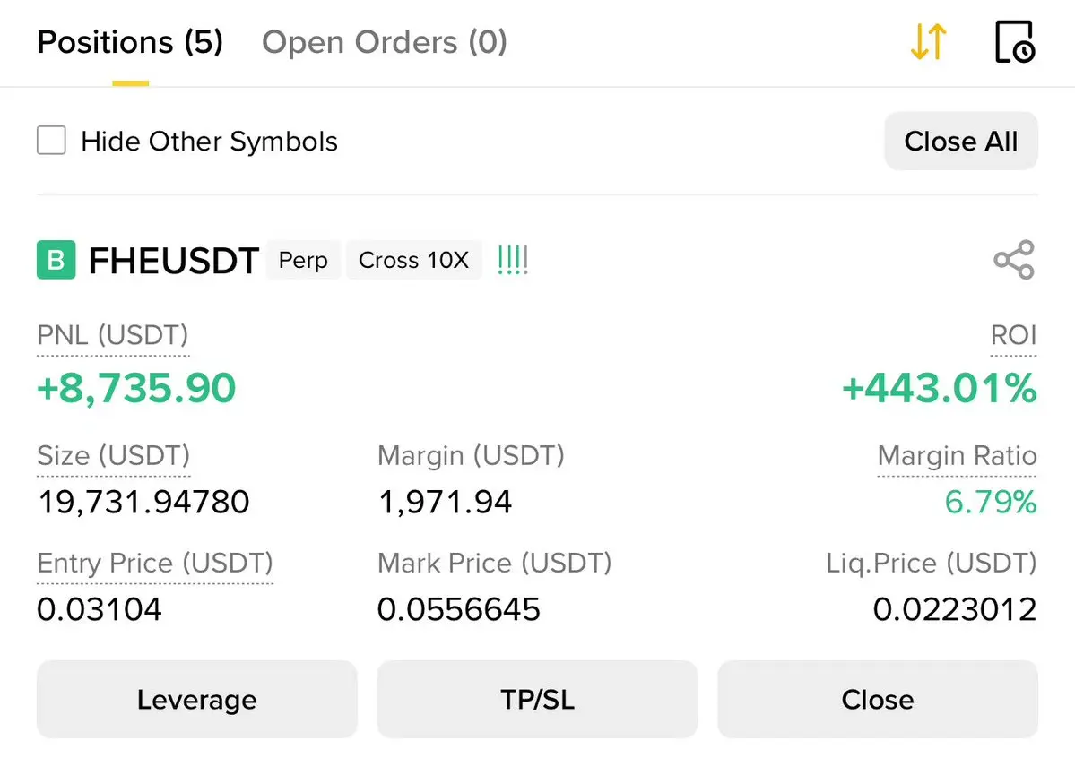Tap the underlined ROI label
This screenshot has width=1075, height=775.
1013,336
